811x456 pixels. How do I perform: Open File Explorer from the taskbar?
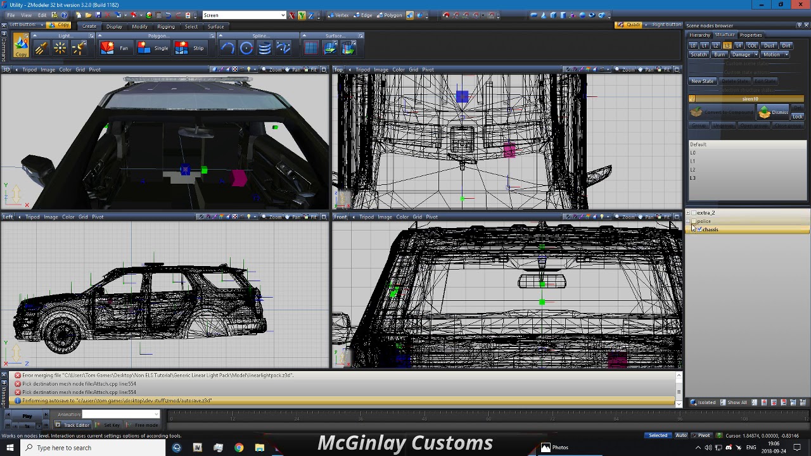[260, 448]
